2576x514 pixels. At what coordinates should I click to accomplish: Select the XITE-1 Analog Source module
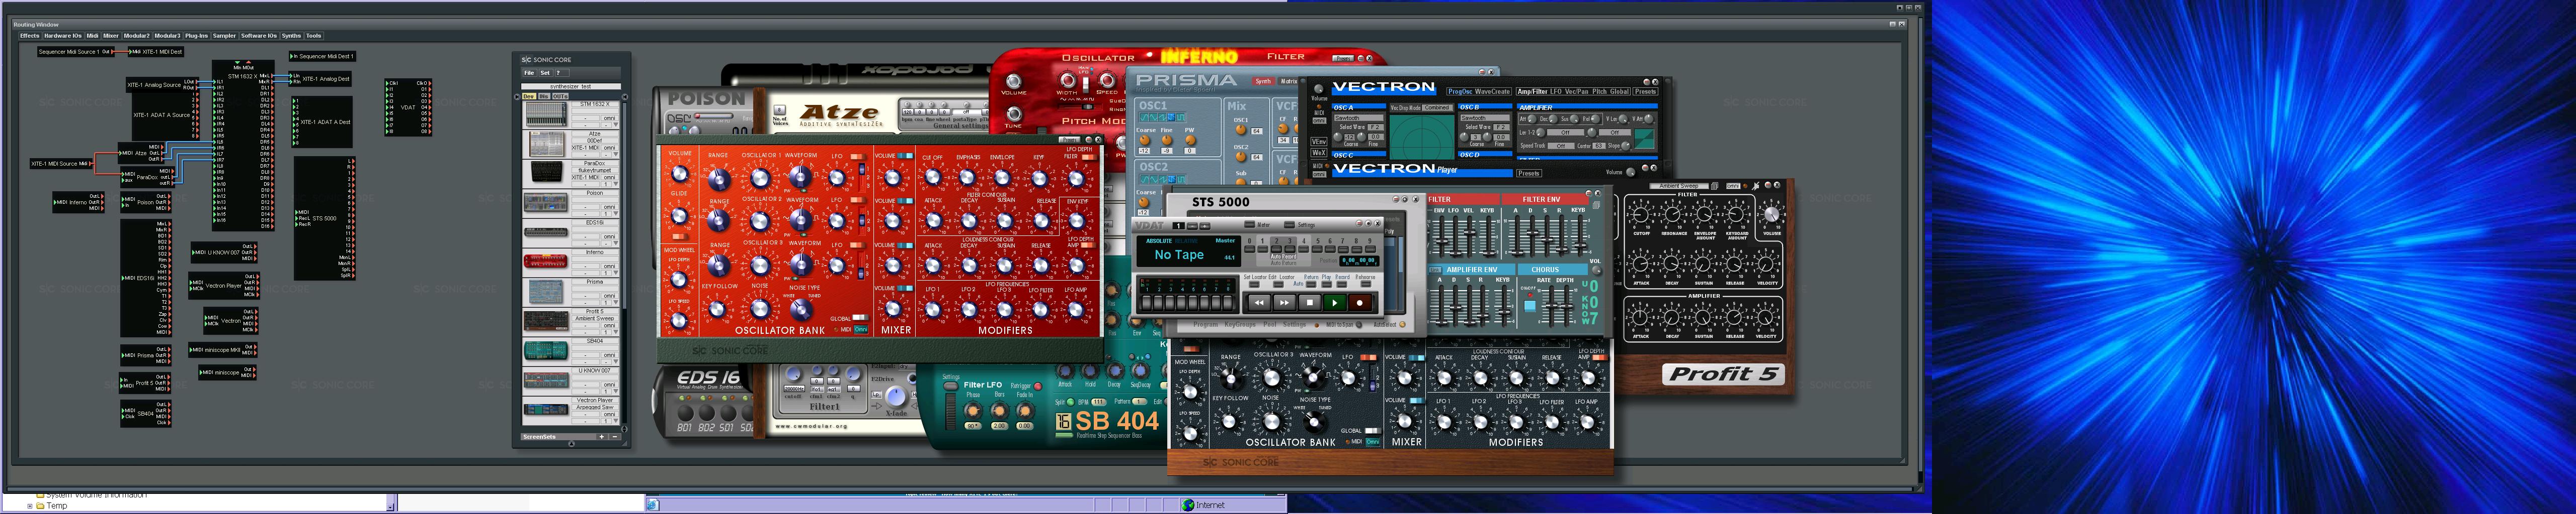coord(163,85)
